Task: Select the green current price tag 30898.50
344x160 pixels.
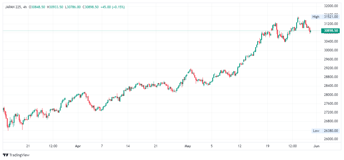Action: (330, 31)
